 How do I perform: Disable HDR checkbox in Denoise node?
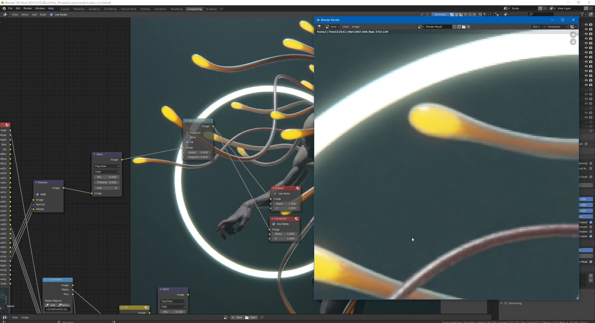coord(37,195)
